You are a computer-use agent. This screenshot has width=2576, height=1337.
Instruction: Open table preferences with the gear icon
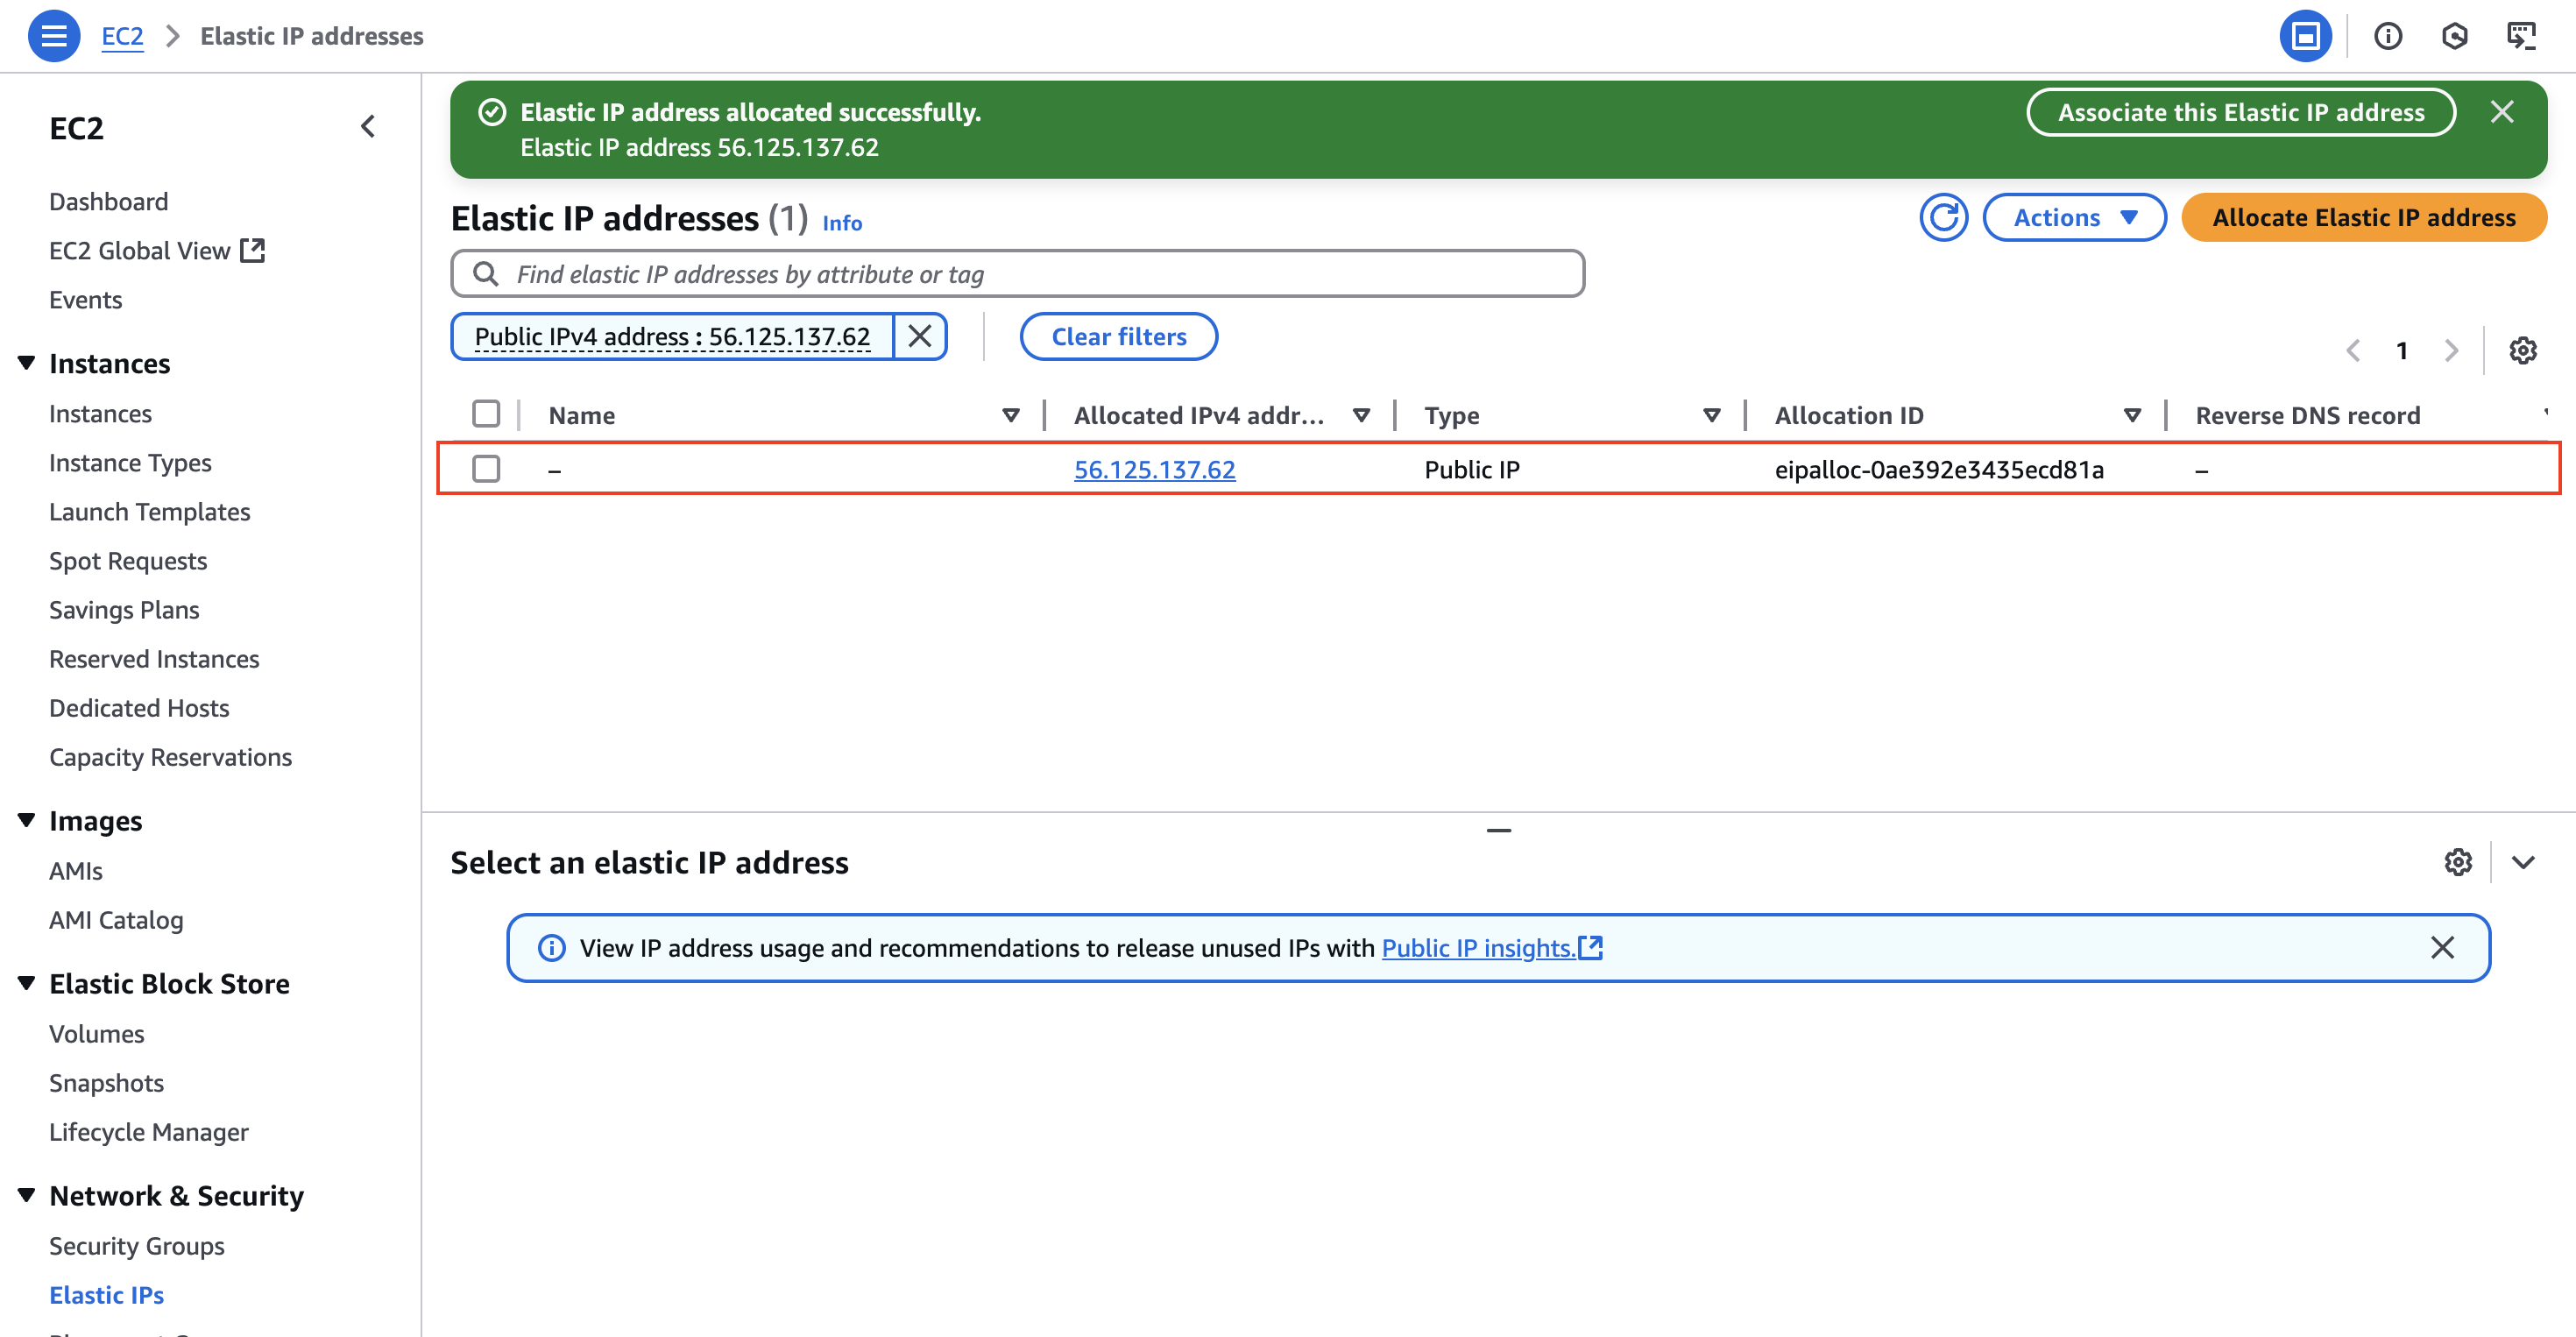click(x=2524, y=350)
